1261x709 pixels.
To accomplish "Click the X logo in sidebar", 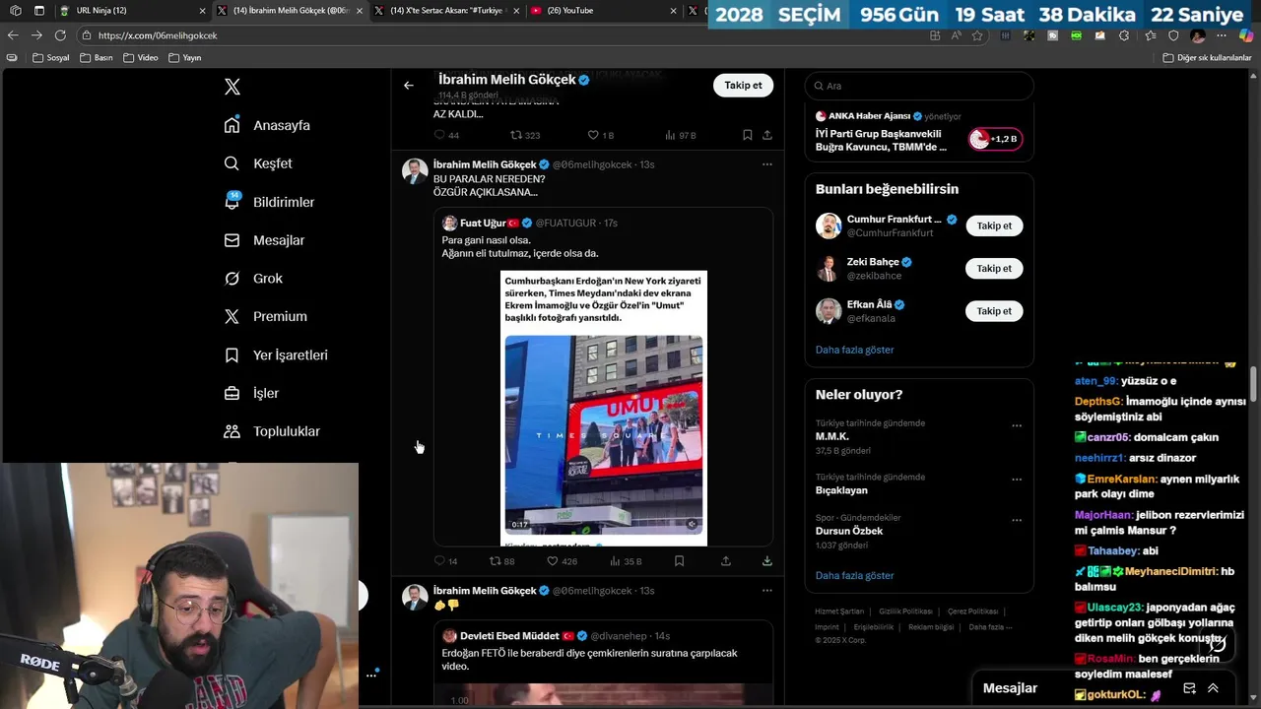I will click(232, 87).
